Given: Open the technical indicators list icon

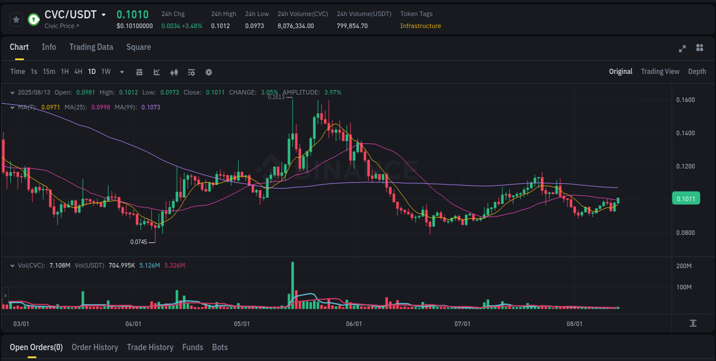Looking at the screenshot, I should (191, 72).
